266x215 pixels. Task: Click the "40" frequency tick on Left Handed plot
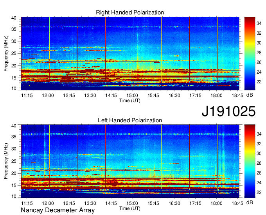click(x=14, y=125)
